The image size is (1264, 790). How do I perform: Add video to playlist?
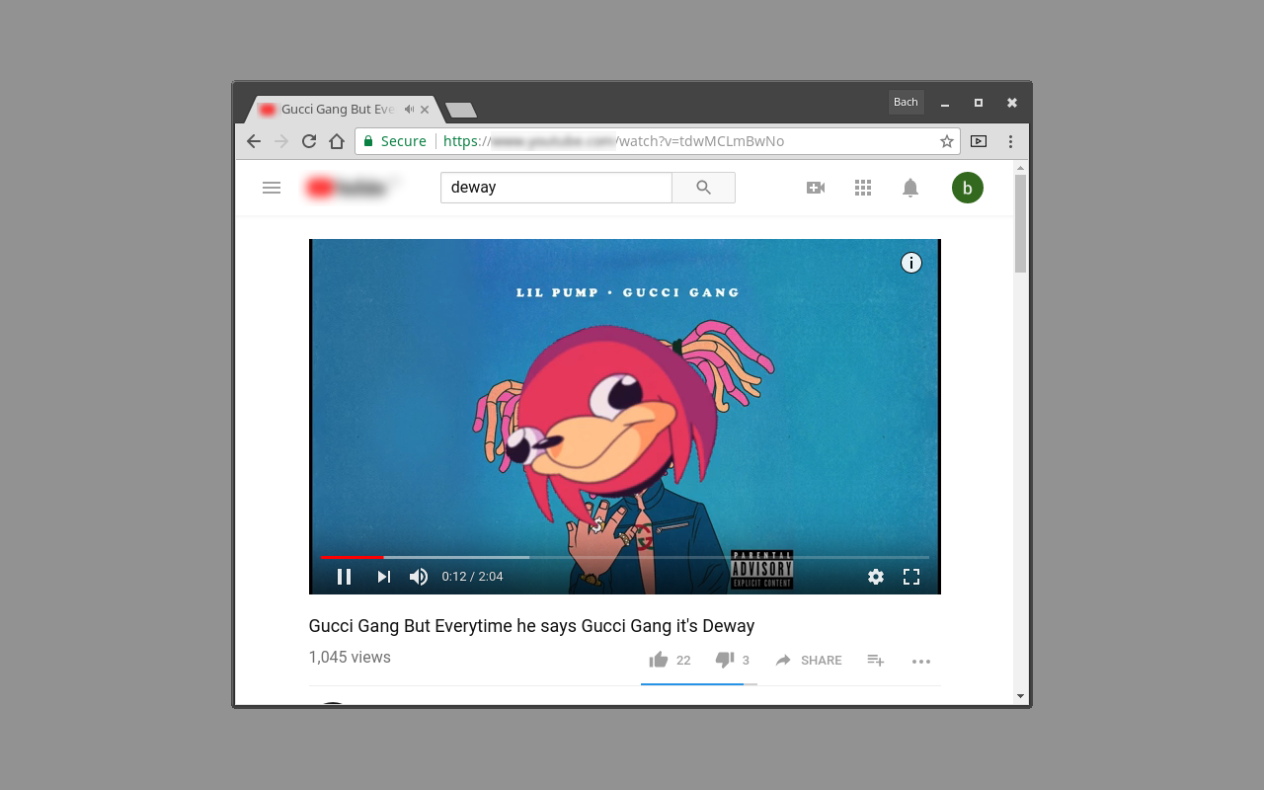pyautogui.click(x=875, y=660)
